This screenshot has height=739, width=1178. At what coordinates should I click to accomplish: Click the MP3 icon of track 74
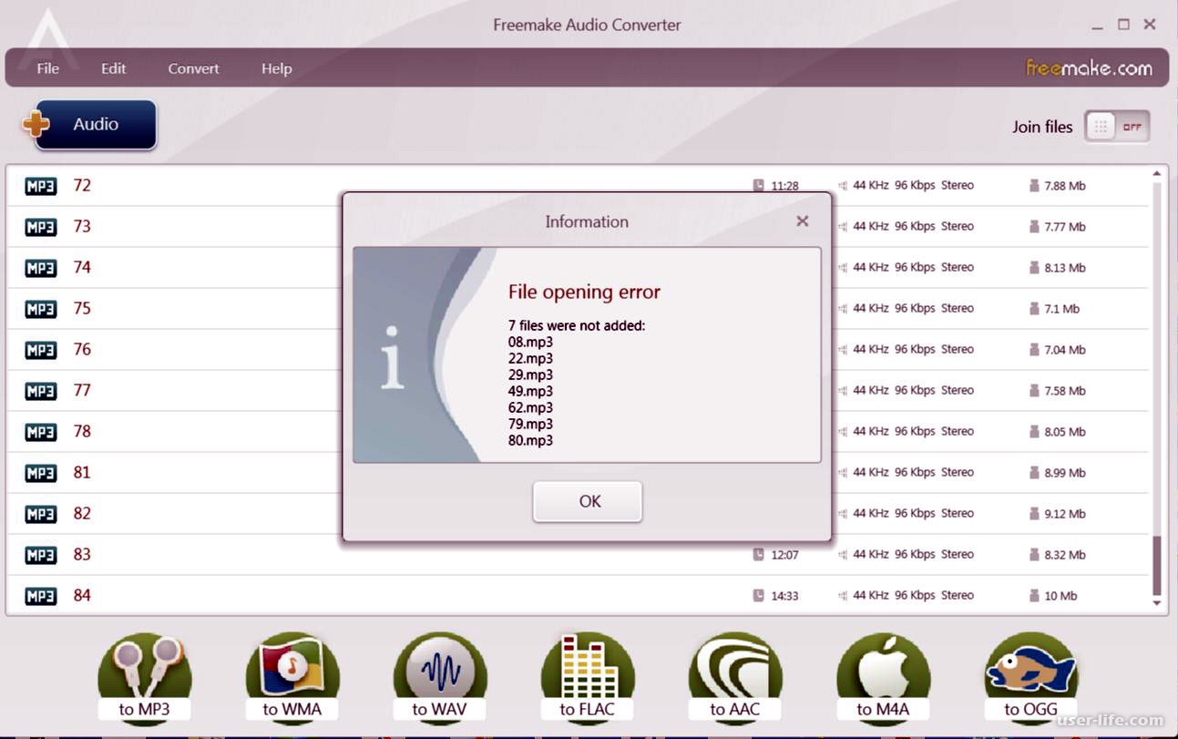coord(40,268)
